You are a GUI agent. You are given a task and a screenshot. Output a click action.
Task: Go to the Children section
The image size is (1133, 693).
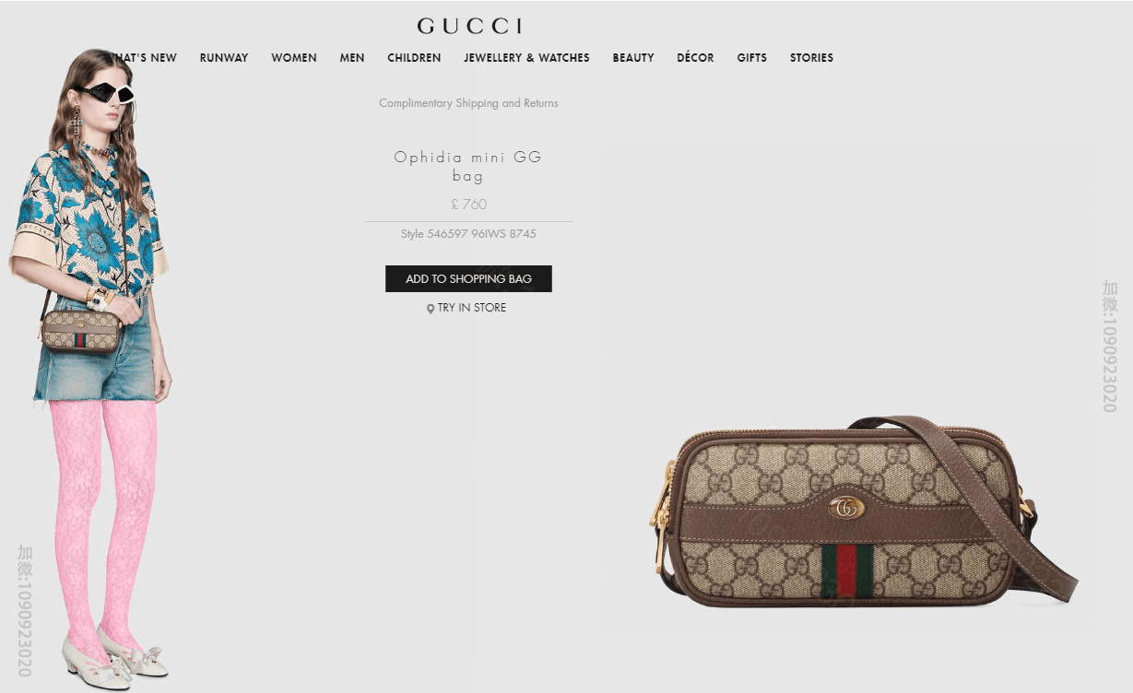pos(414,57)
